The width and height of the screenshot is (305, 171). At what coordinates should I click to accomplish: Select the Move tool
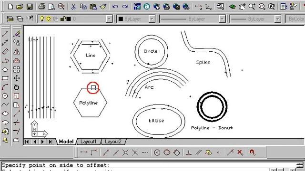(17, 78)
